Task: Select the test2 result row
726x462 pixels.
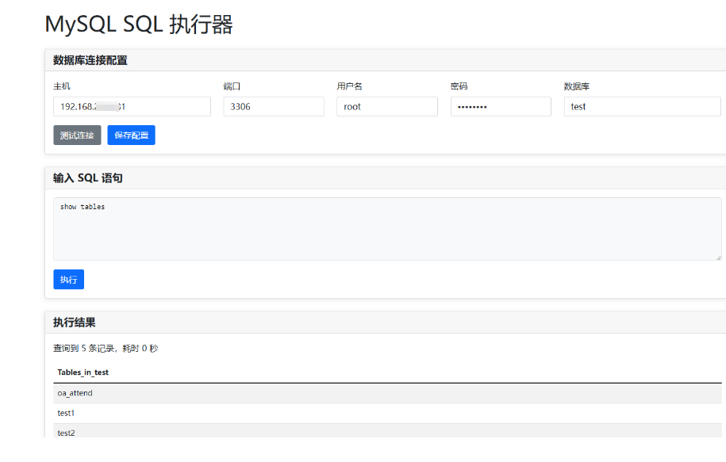Action: [x=387, y=431]
